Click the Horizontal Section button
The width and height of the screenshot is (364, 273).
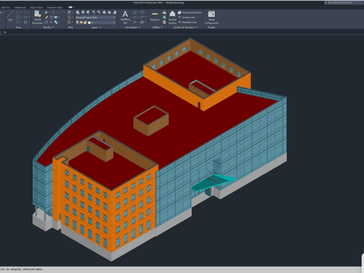tap(191, 12)
